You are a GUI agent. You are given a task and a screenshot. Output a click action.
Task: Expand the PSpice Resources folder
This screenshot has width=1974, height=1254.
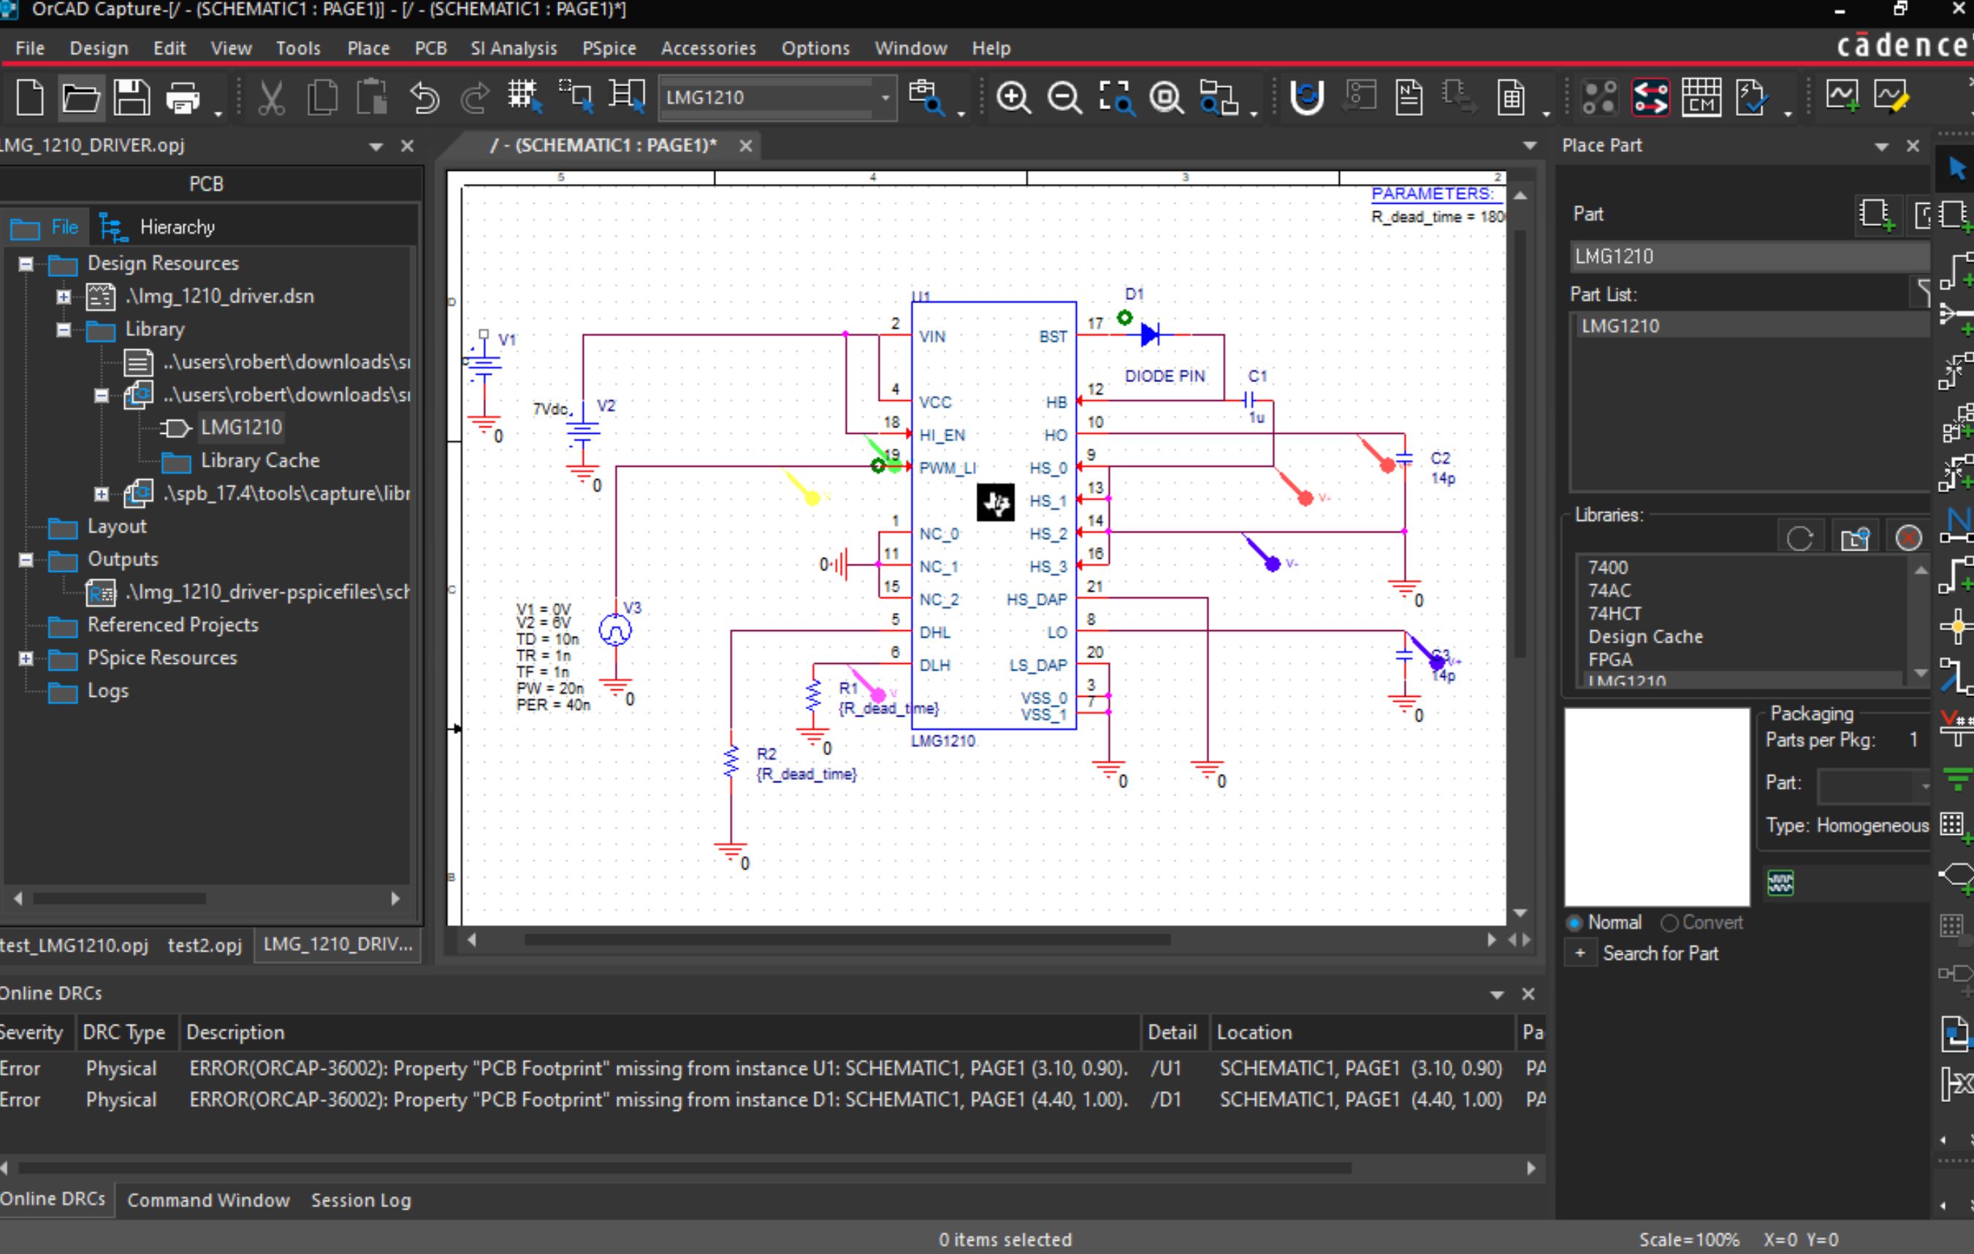pos(26,657)
